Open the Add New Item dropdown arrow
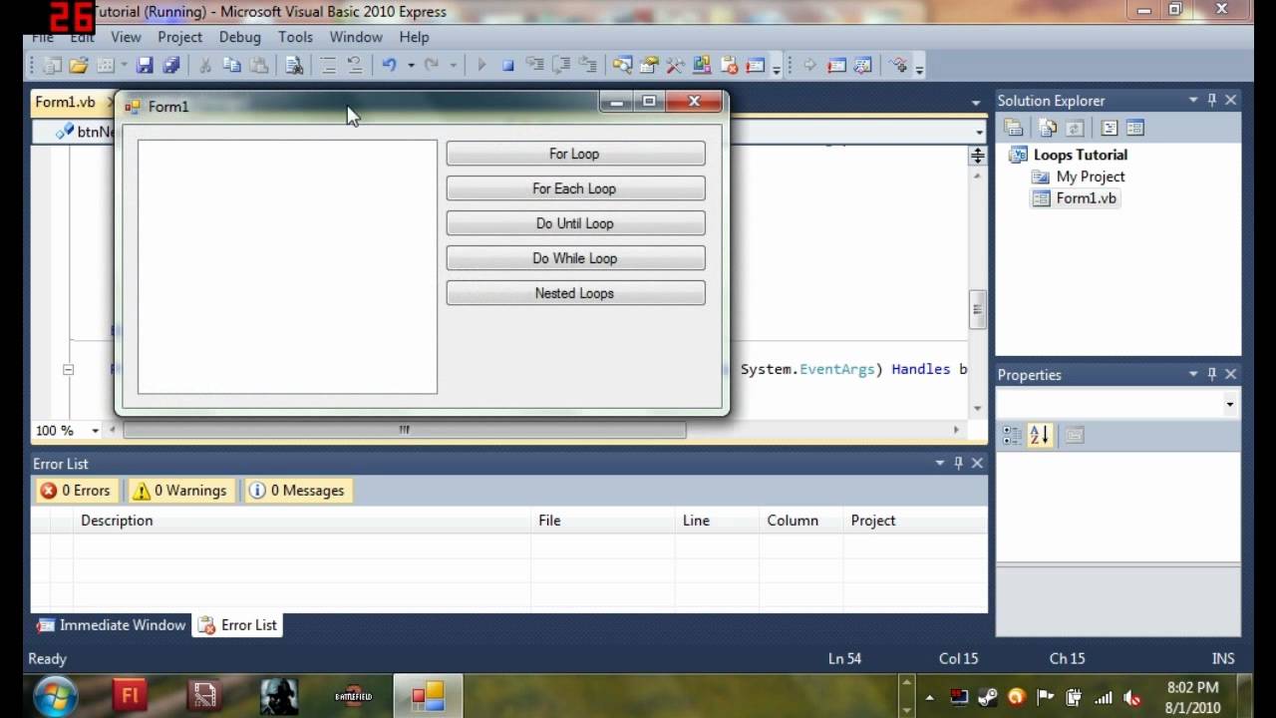1276x718 pixels. click(x=124, y=65)
